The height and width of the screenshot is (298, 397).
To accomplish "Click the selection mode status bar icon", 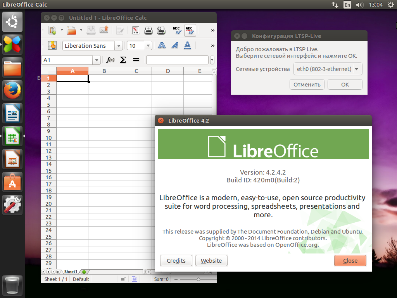I will pos(123,279).
